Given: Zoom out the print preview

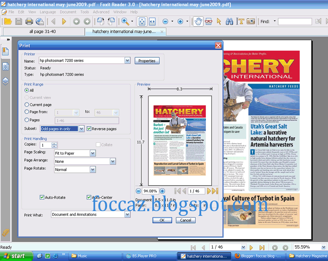Looking at the screenshot, I should (138, 191).
